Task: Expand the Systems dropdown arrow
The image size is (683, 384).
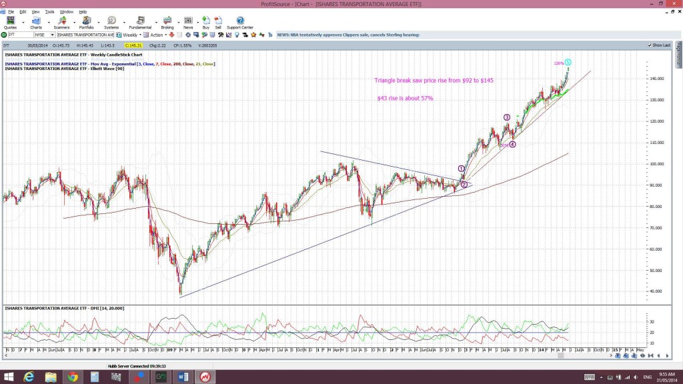Action: [124, 22]
